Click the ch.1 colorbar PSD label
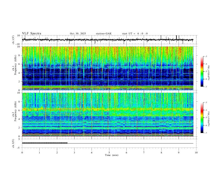221x171 pixels. coord(209,73)
